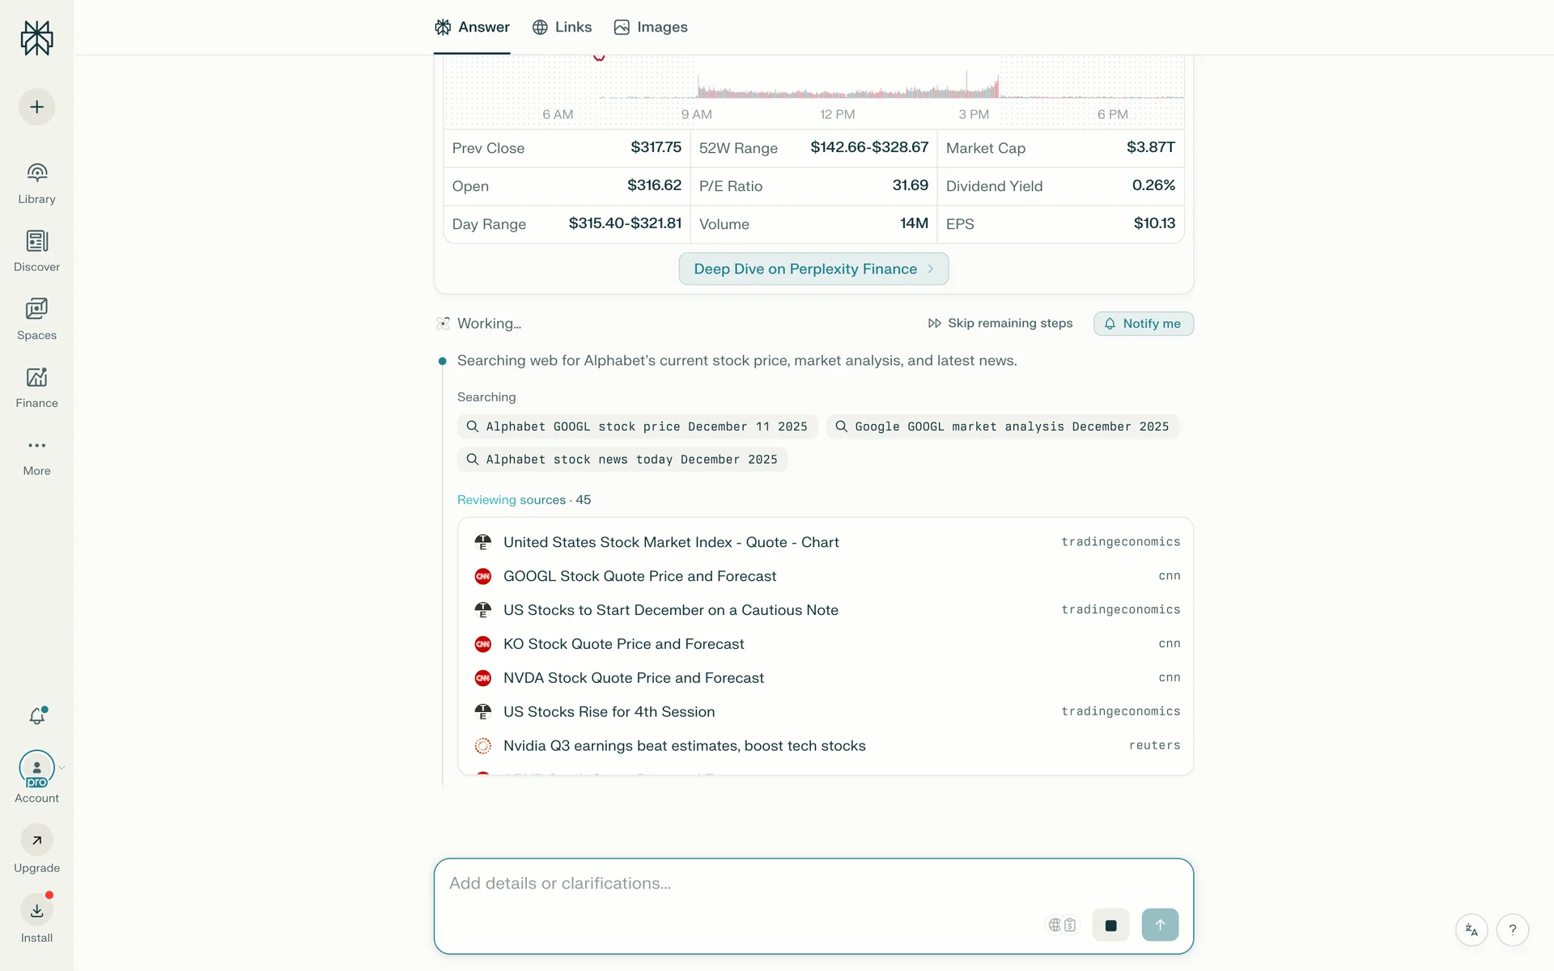Click the Perplexity logo icon
Image resolution: width=1554 pixels, height=971 pixels.
click(x=36, y=38)
